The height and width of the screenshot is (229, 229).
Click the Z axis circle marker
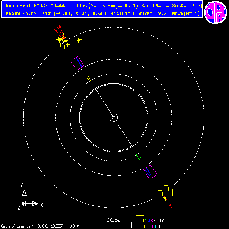(x=24, y=203)
